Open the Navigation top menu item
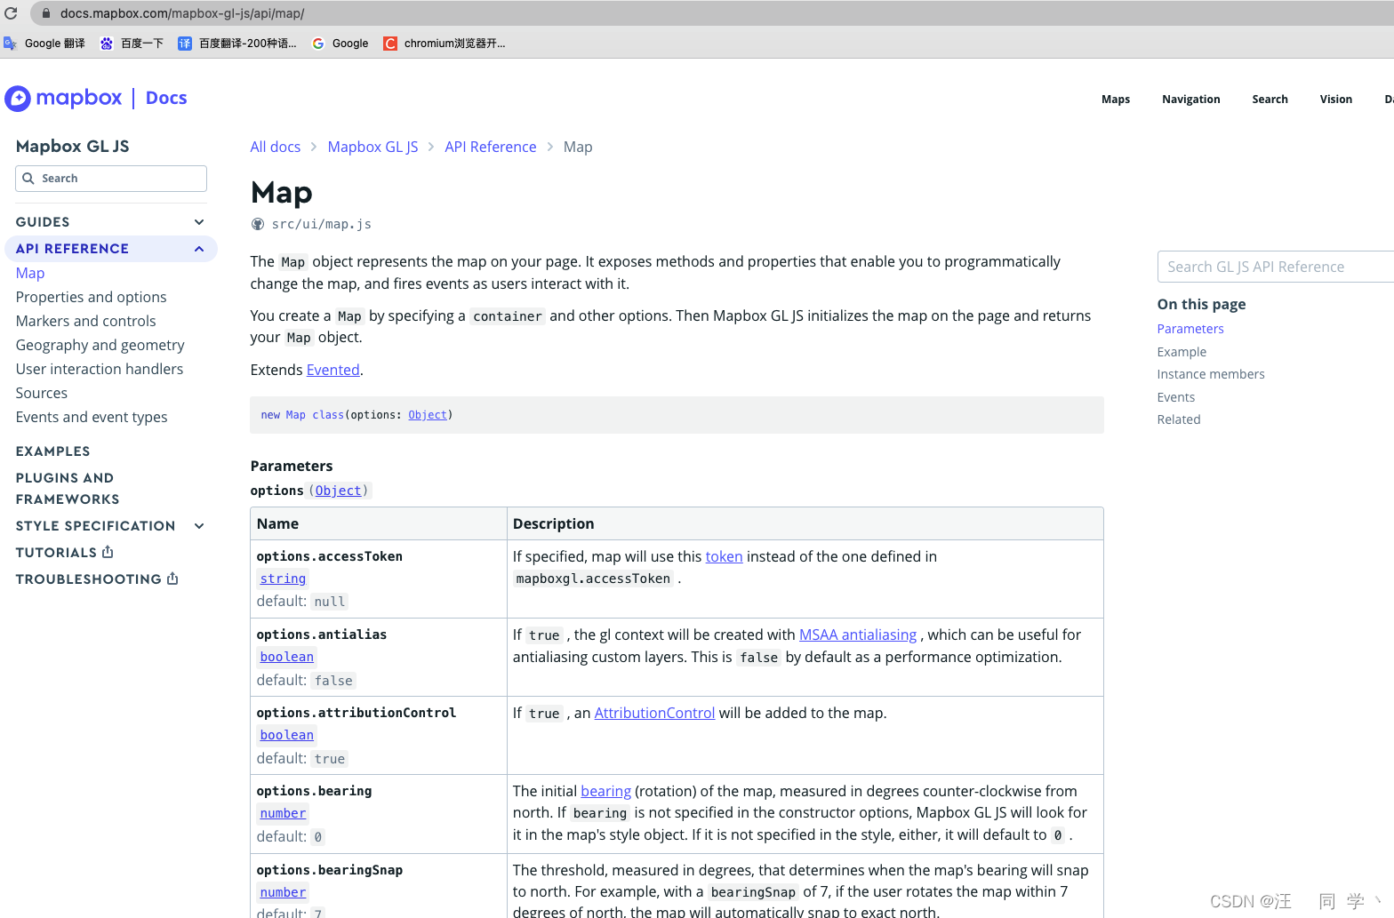The width and height of the screenshot is (1394, 918). [x=1190, y=100]
